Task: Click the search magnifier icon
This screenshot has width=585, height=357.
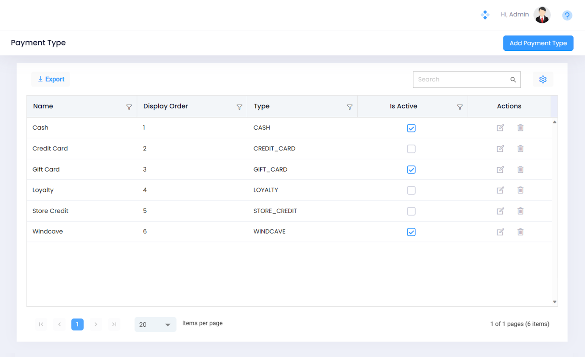Action: (513, 80)
